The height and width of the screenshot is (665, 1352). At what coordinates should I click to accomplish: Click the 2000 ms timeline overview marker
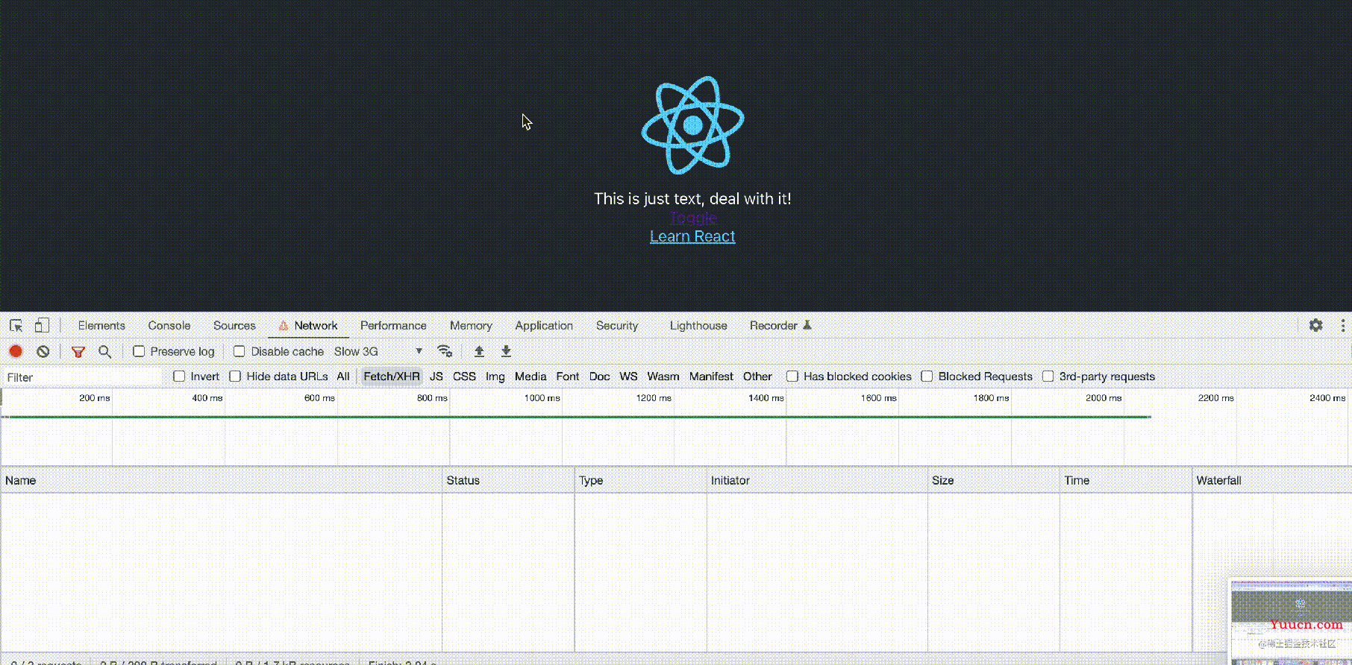(1104, 398)
